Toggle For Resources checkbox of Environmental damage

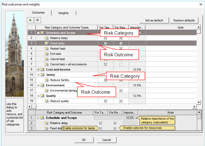[121, 91]
